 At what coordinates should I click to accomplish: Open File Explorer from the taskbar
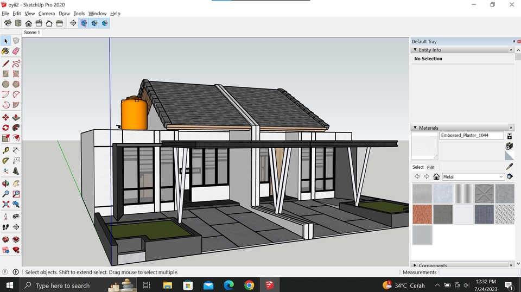click(x=168, y=285)
